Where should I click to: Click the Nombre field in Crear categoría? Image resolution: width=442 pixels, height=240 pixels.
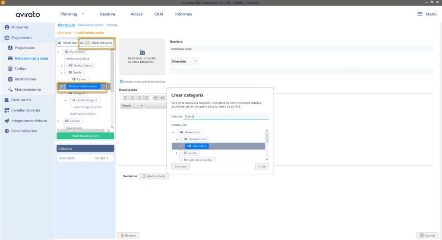tap(226, 116)
